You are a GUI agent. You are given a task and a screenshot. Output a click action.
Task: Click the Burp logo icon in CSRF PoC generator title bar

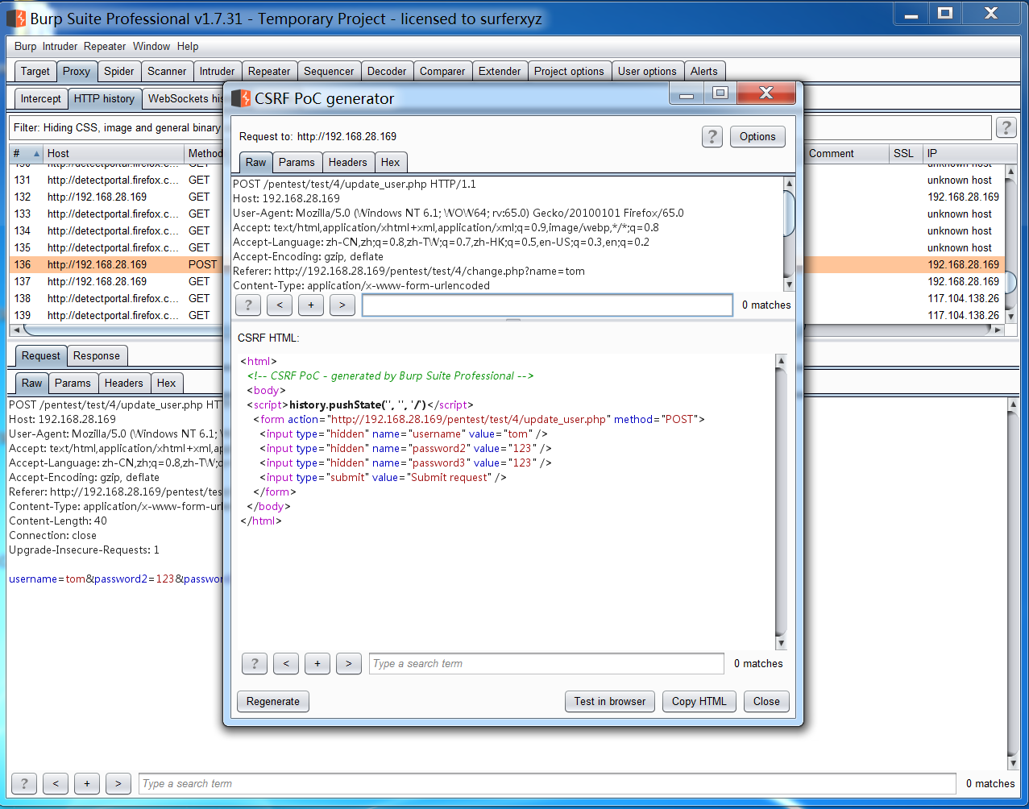[x=241, y=98]
